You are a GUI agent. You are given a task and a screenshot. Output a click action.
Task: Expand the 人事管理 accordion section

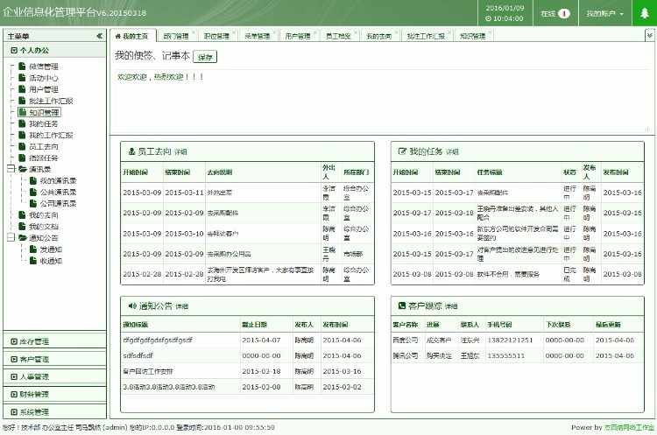[55, 377]
